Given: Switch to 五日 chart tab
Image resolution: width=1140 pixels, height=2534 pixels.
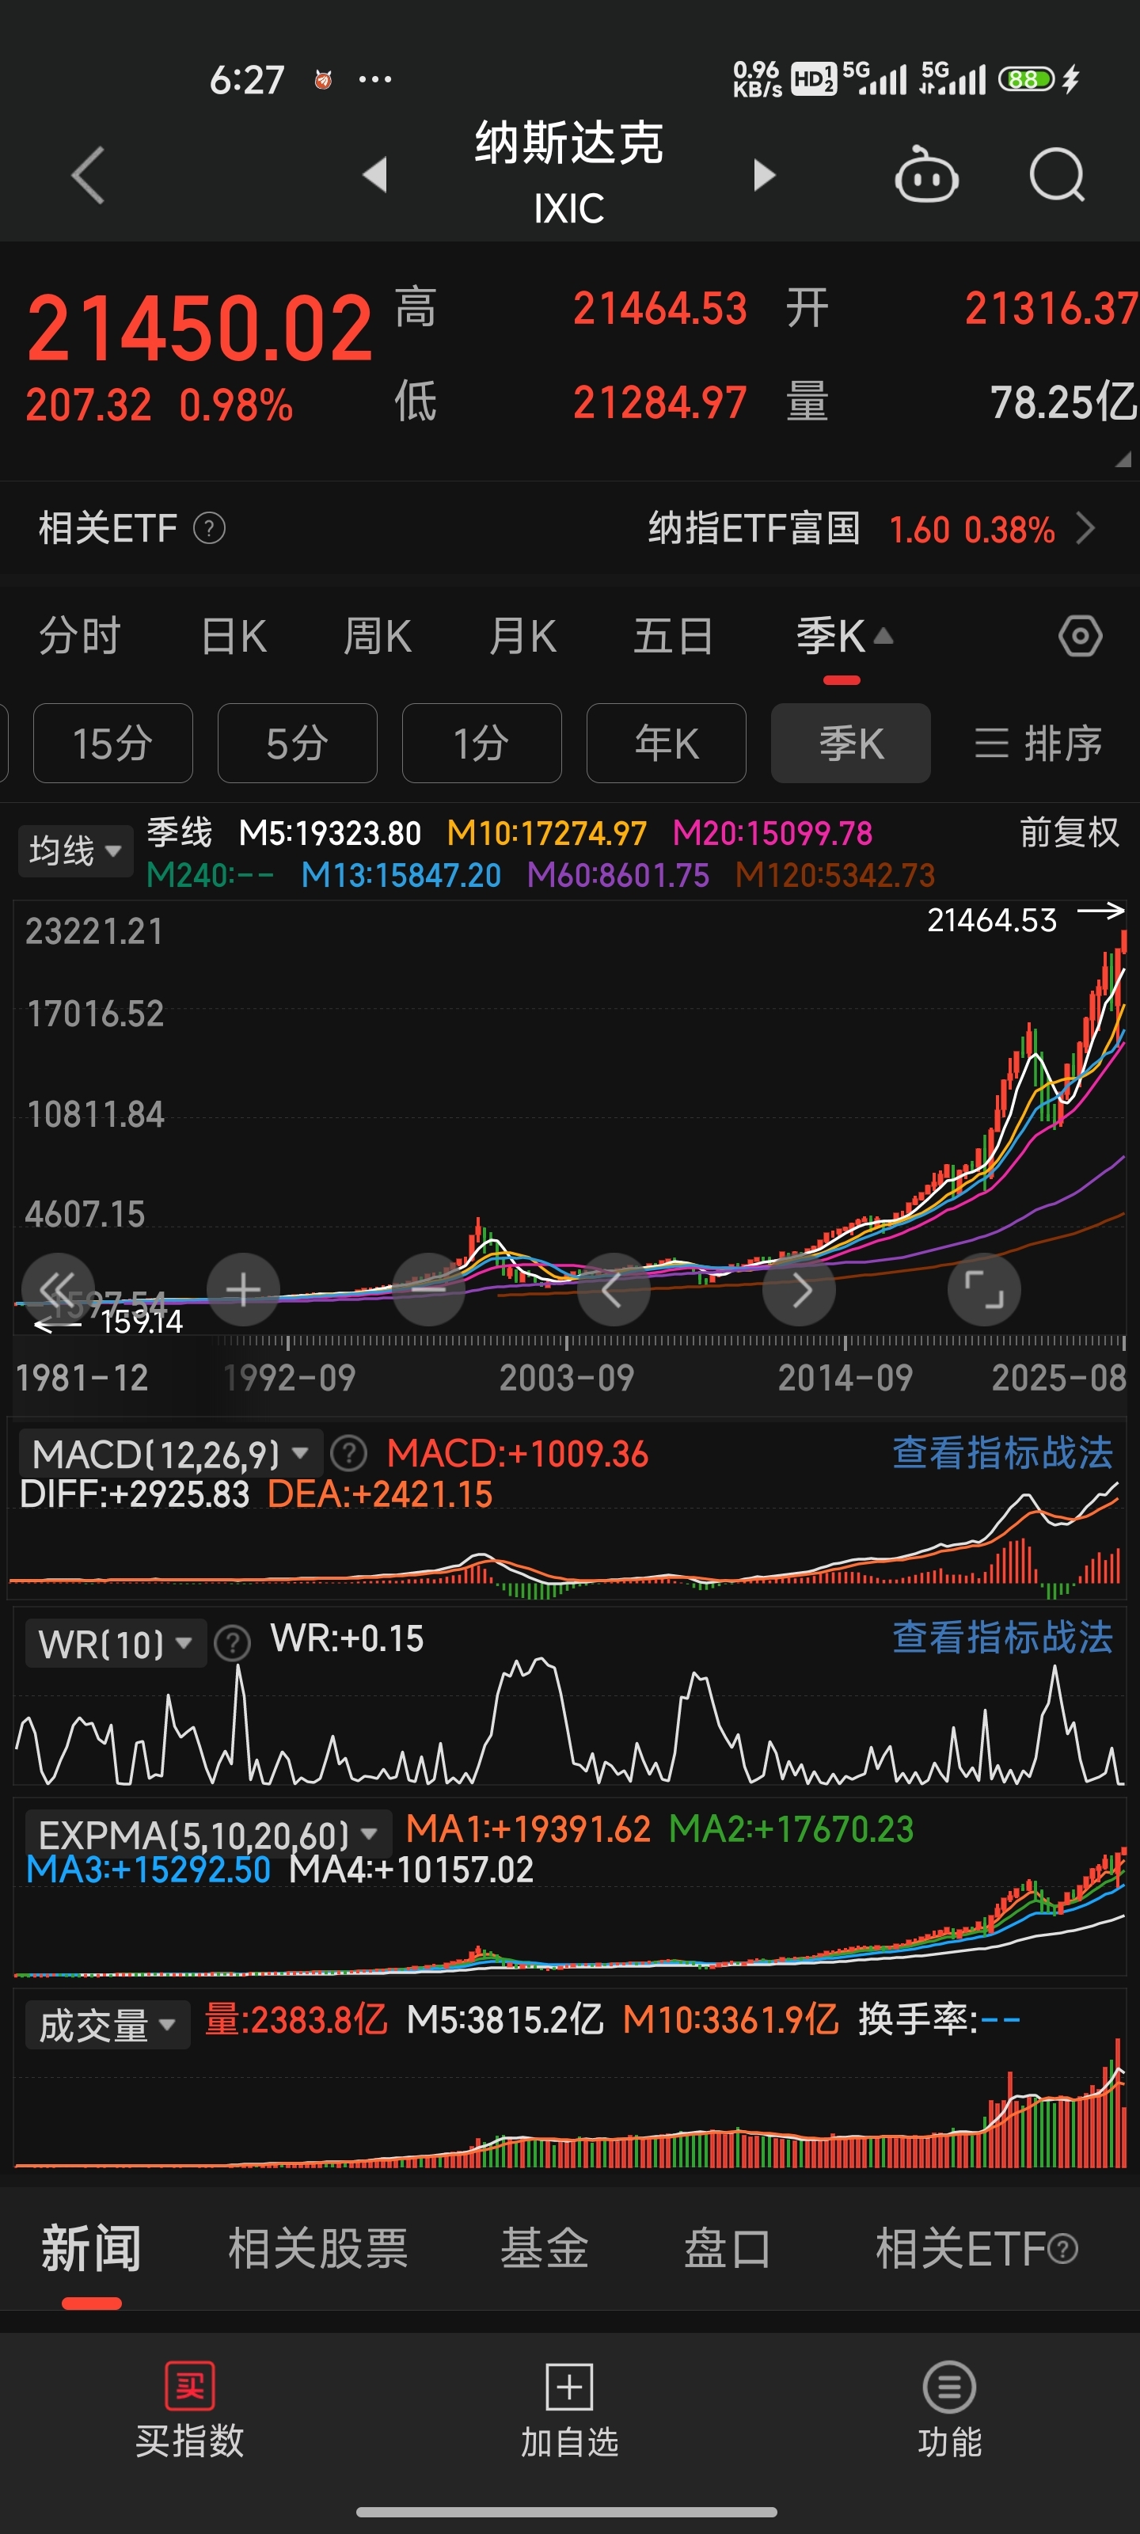Looking at the screenshot, I should click(x=673, y=637).
